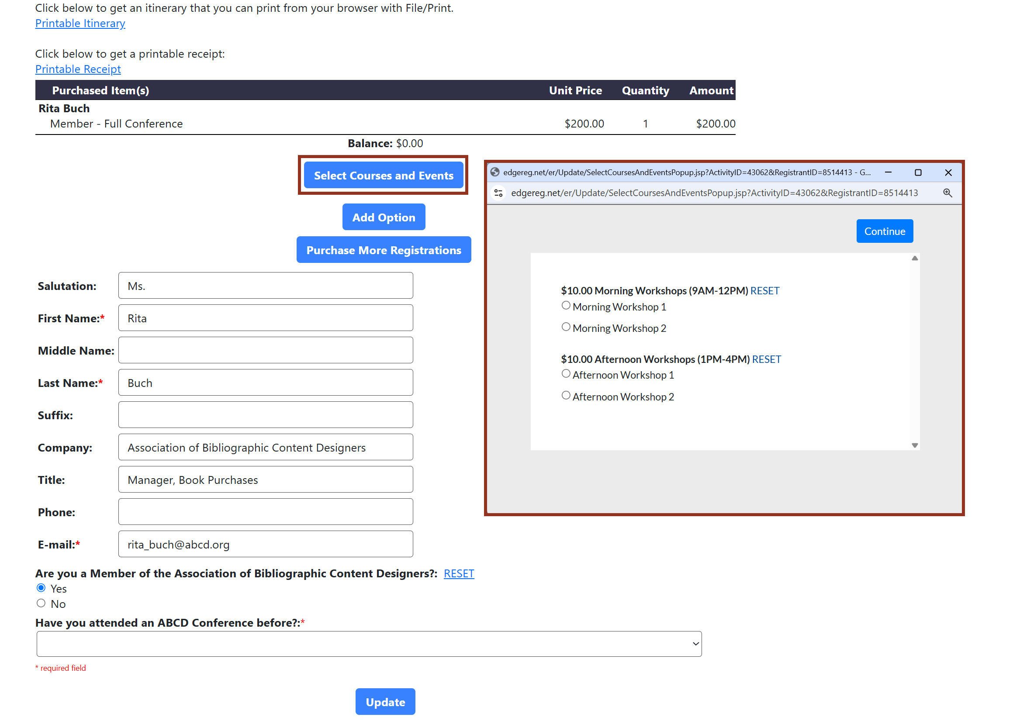
Task: Maximize the popup window
Action: (918, 172)
